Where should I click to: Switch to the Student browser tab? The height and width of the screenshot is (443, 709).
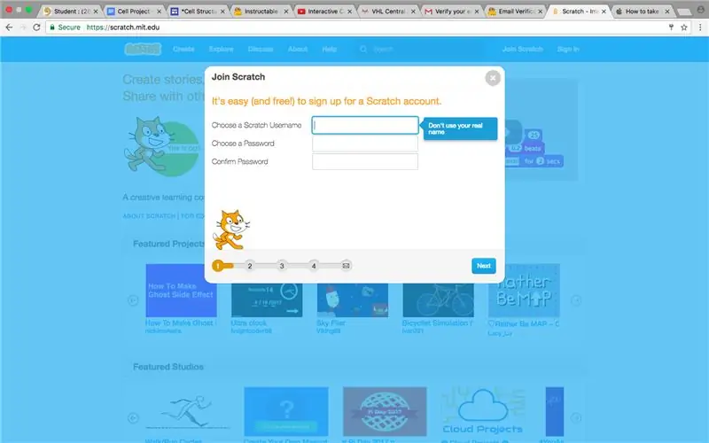tap(71, 12)
